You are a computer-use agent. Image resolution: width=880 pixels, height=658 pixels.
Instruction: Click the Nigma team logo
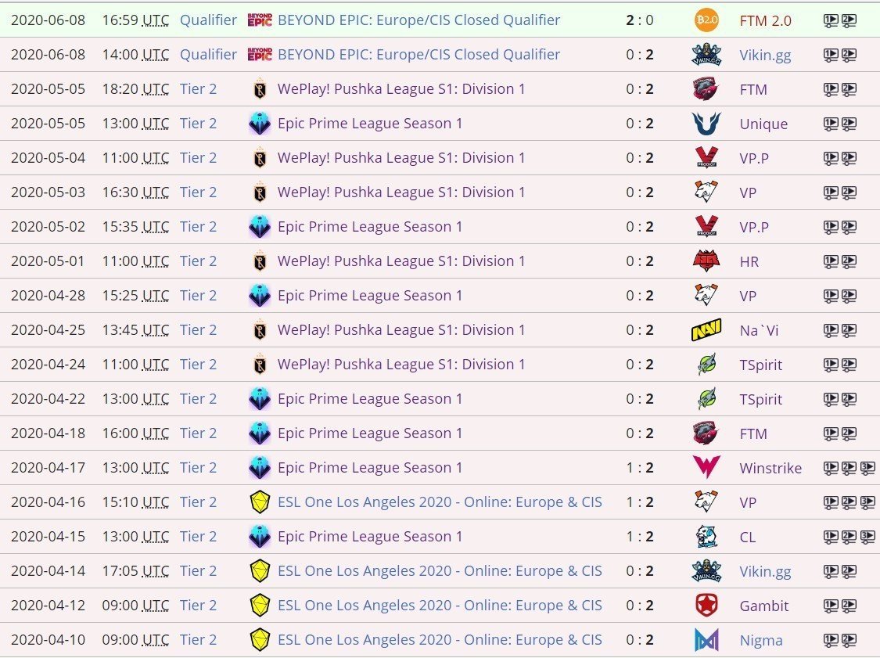click(706, 640)
